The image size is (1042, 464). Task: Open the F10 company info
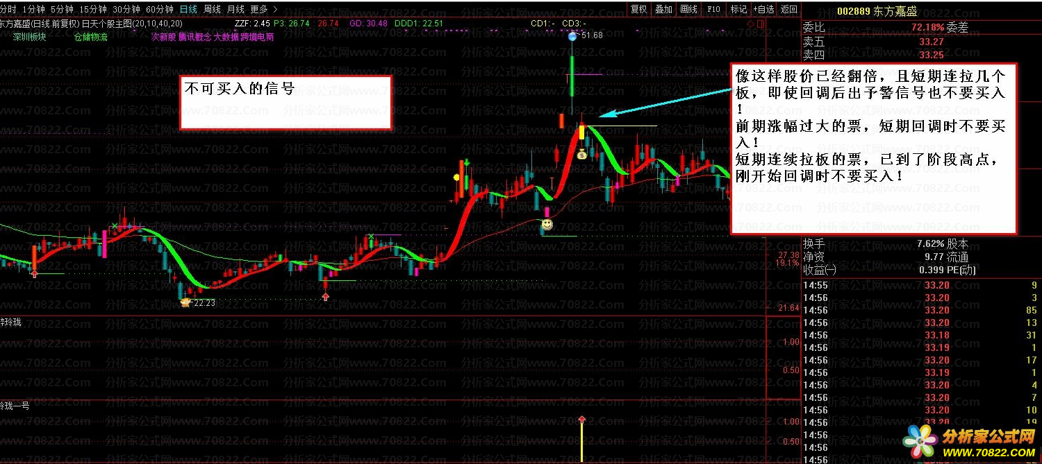(x=713, y=9)
